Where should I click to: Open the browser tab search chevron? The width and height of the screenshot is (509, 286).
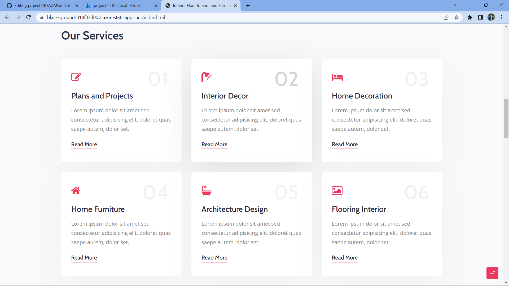coord(456,5)
